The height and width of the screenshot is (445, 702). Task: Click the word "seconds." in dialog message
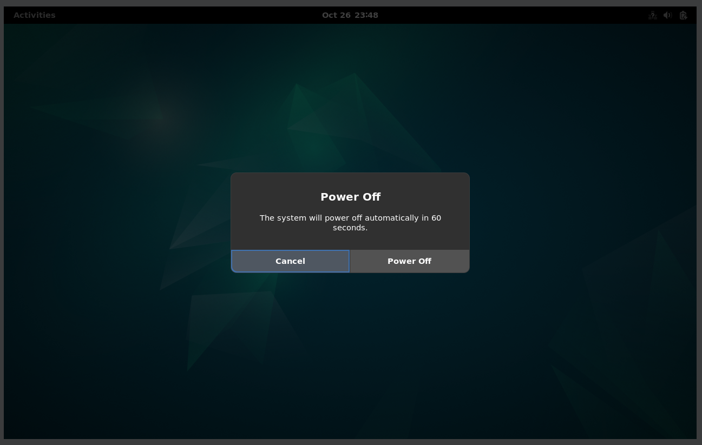pyautogui.click(x=350, y=228)
